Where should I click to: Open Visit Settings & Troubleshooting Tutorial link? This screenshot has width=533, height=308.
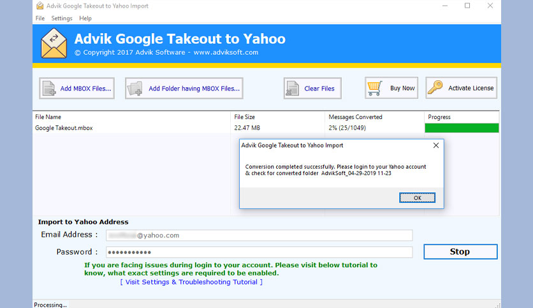[x=191, y=282]
